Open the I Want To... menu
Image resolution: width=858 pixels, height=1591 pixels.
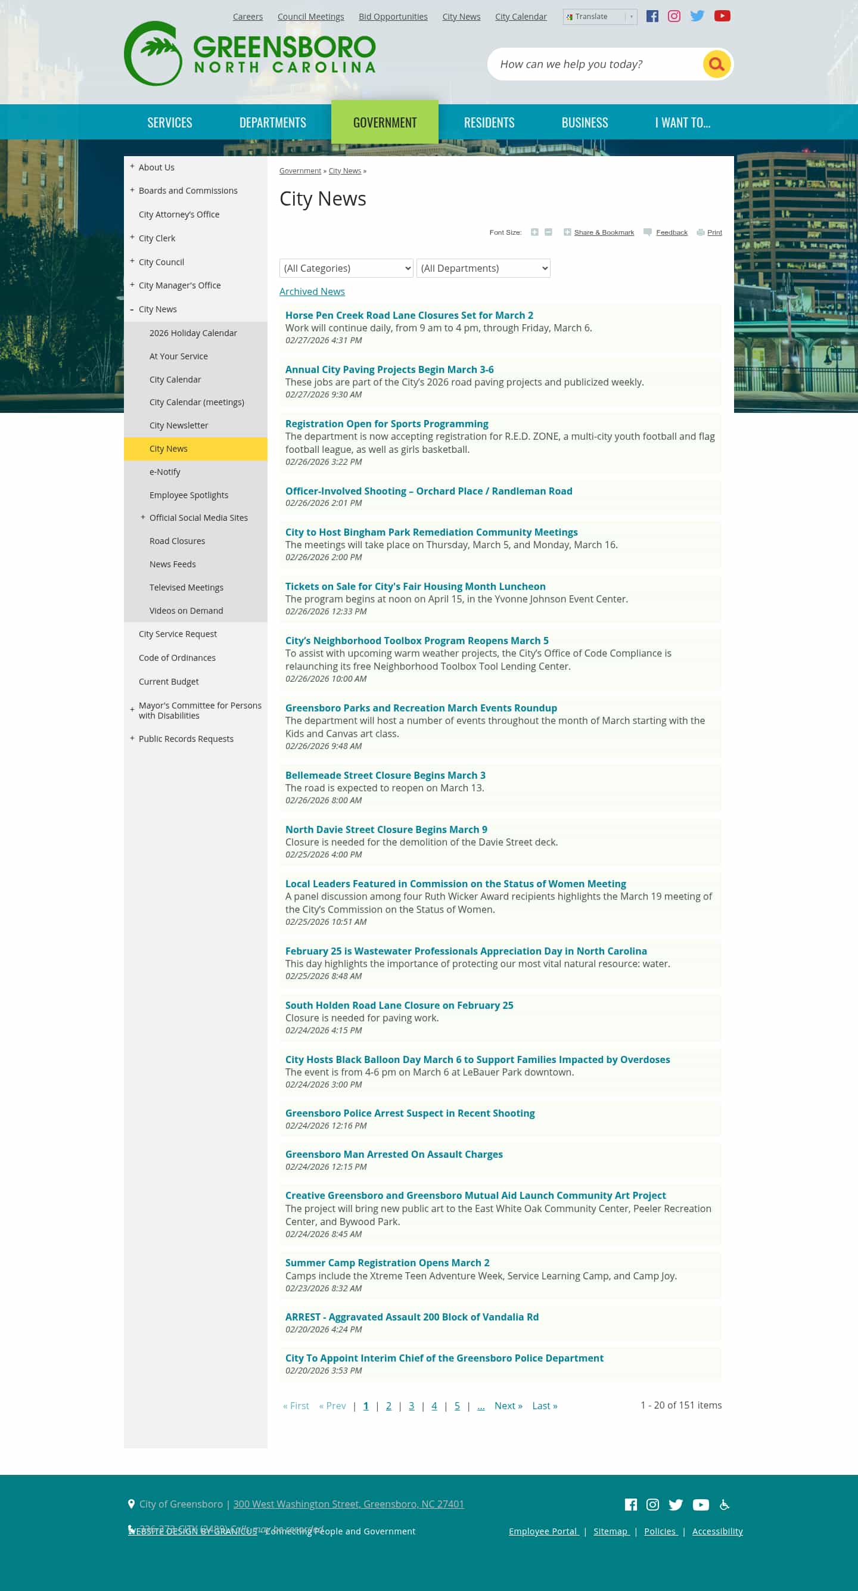point(683,122)
